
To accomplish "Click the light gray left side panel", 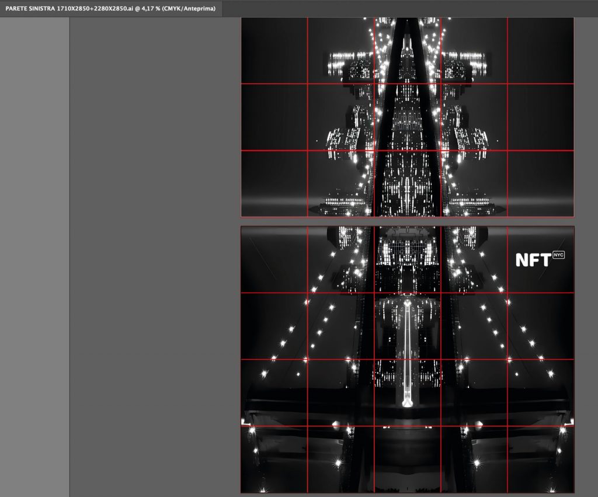I will coord(34,257).
